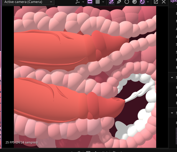
Task: Click the firework rocket icon in the toolbar
Action: tap(119, 2)
